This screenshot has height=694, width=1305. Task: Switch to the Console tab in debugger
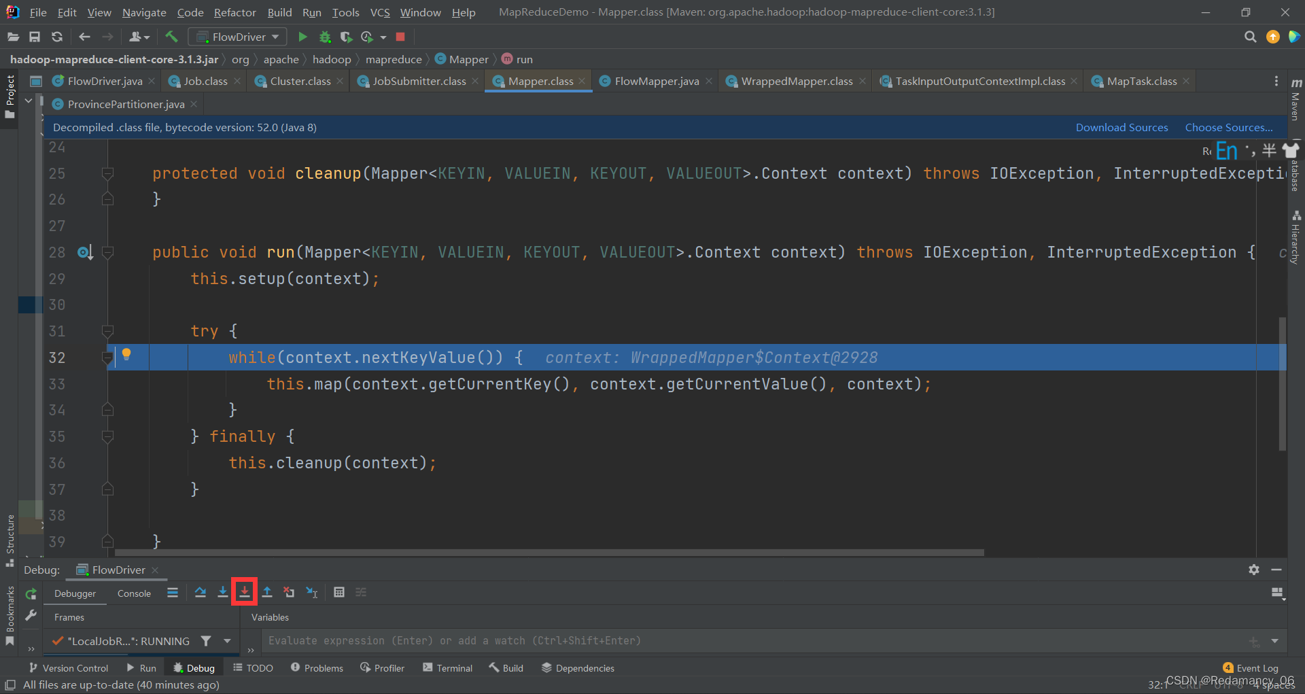(x=134, y=593)
